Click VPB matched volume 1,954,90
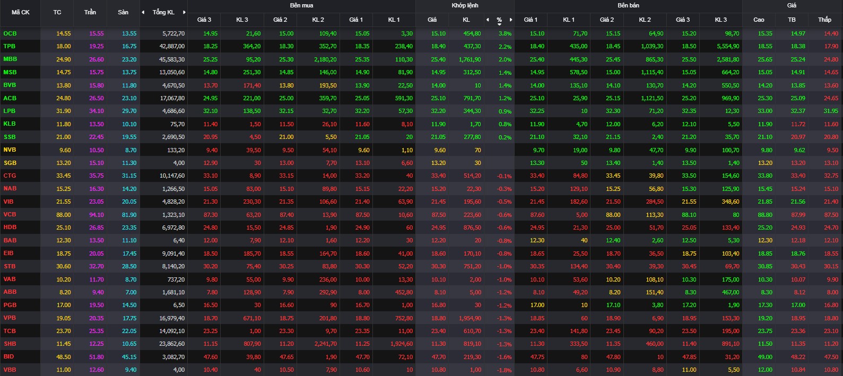This screenshot has width=843, height=376. (470, 318)
